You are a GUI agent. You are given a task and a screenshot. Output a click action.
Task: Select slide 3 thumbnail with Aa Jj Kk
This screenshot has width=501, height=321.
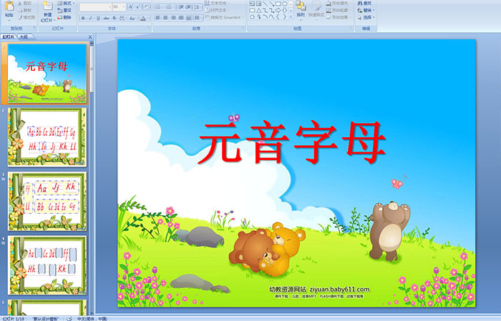(47, 202)
